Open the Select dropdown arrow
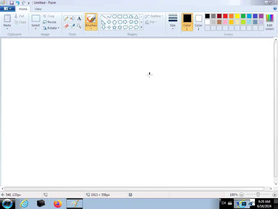The width and height of the screenshot is (278, 209). click(x=36, y=29)
